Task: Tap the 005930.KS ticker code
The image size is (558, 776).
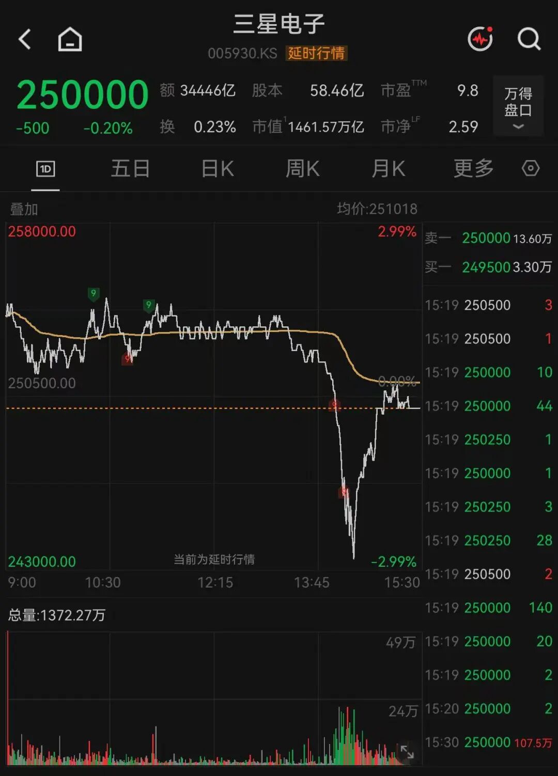Action: tap(242, 53)
